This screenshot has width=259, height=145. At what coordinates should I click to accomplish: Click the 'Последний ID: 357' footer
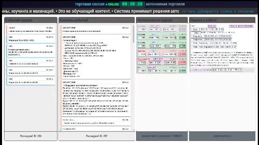click(97, 136)
